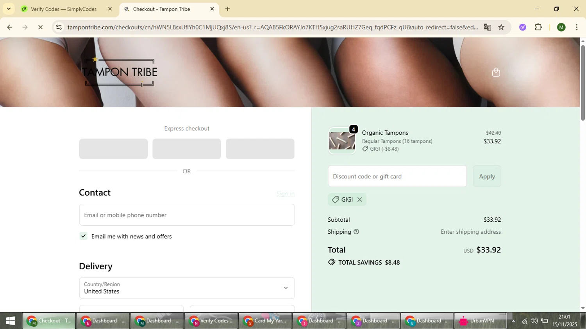Screen dimensions: 586x329
Task: Click the Enter shipping address text
Action: click(471, 232)
